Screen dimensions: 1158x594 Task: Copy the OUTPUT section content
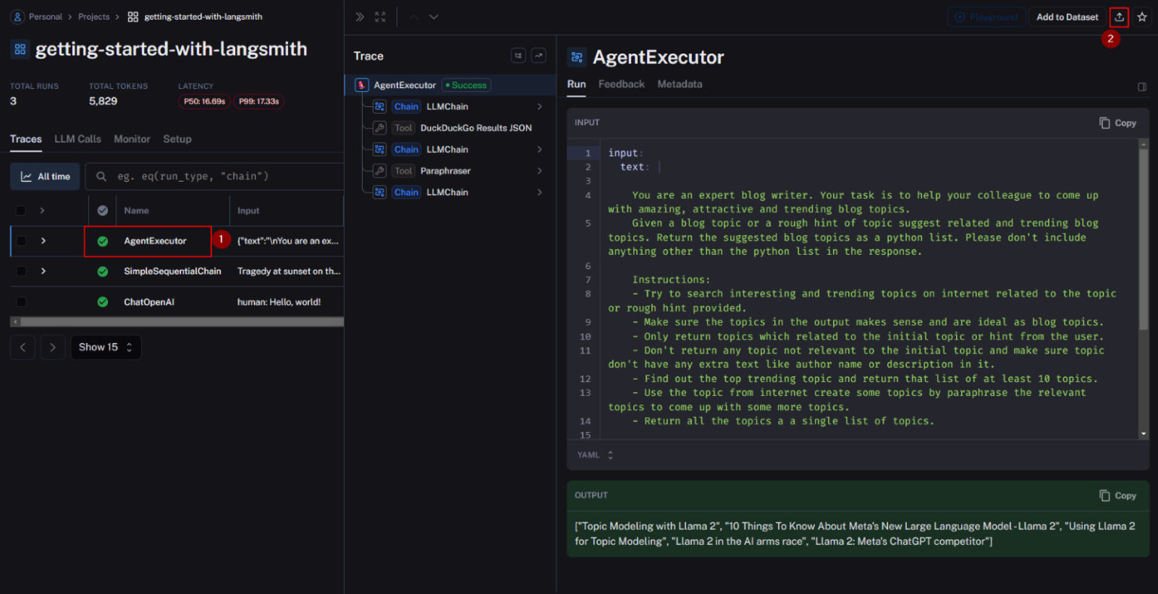click(1117, 495)
